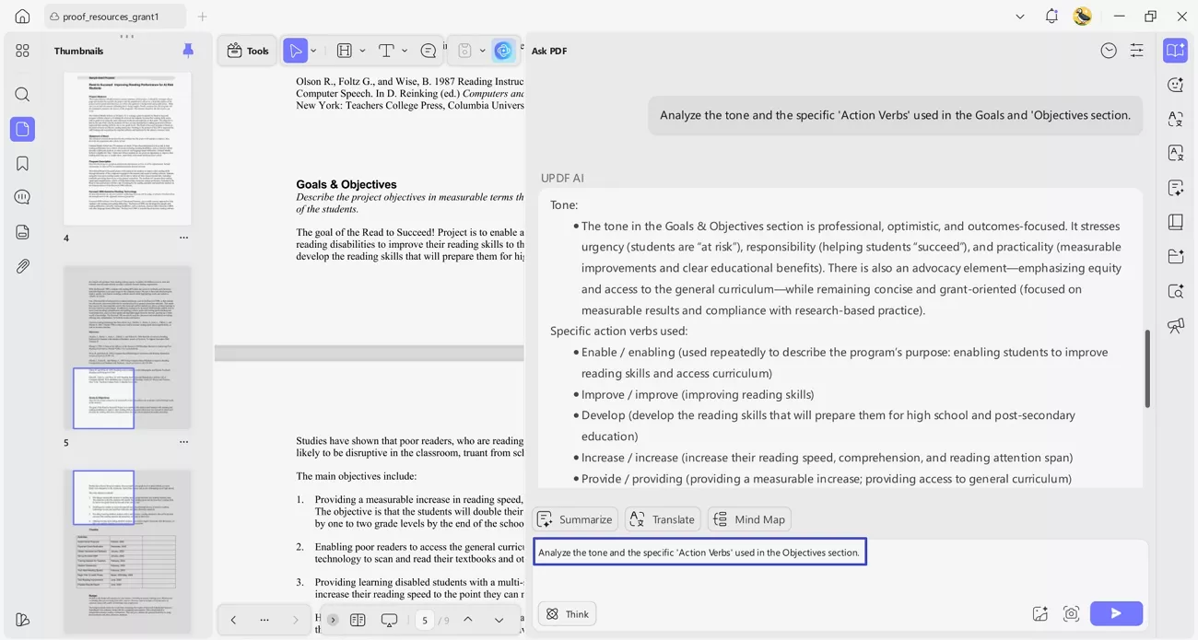1198x640 pixels.
Task: Open page 4 thumbnail options ellipsis
Action: (183, 238)
